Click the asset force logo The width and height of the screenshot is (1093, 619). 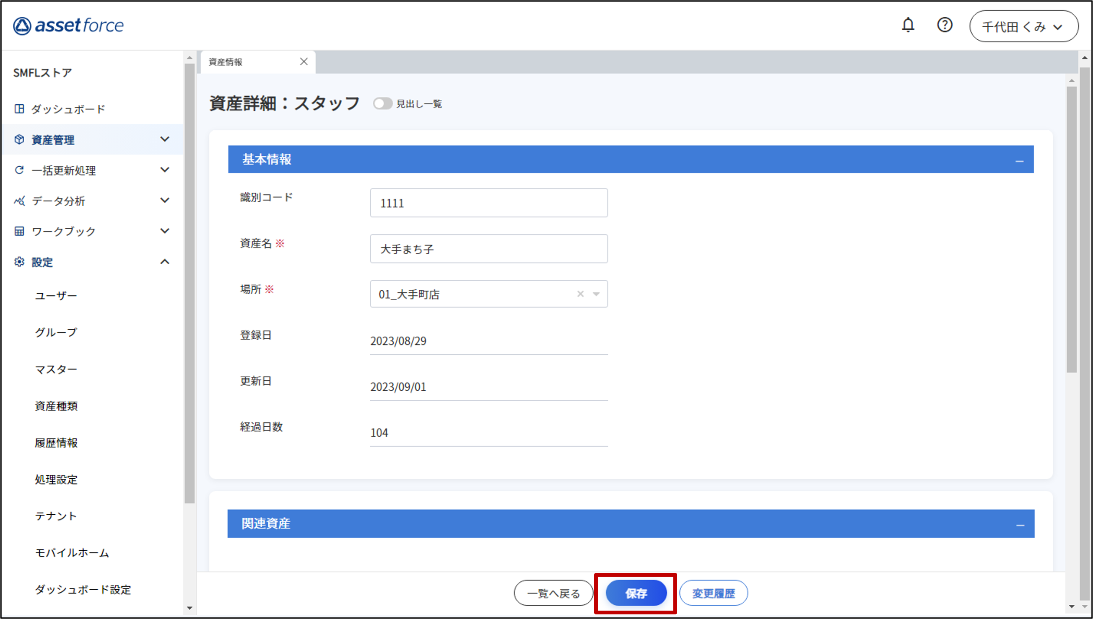[68, 26]
